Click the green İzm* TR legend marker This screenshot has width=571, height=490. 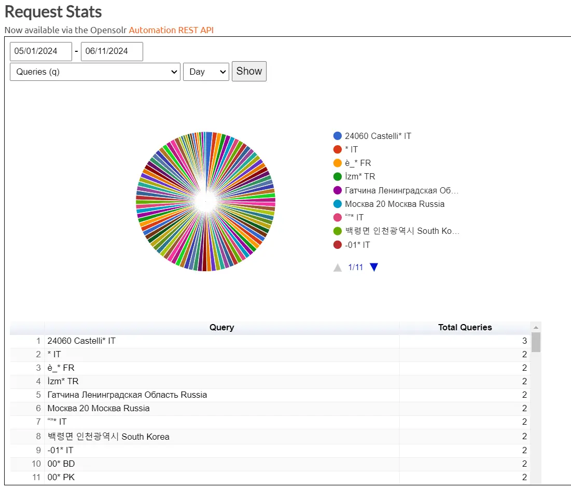pyautogui.click(x=338, y=176)
